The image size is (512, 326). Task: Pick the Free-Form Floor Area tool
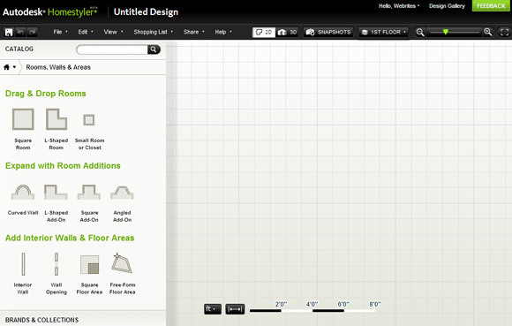tap(122, 263)
